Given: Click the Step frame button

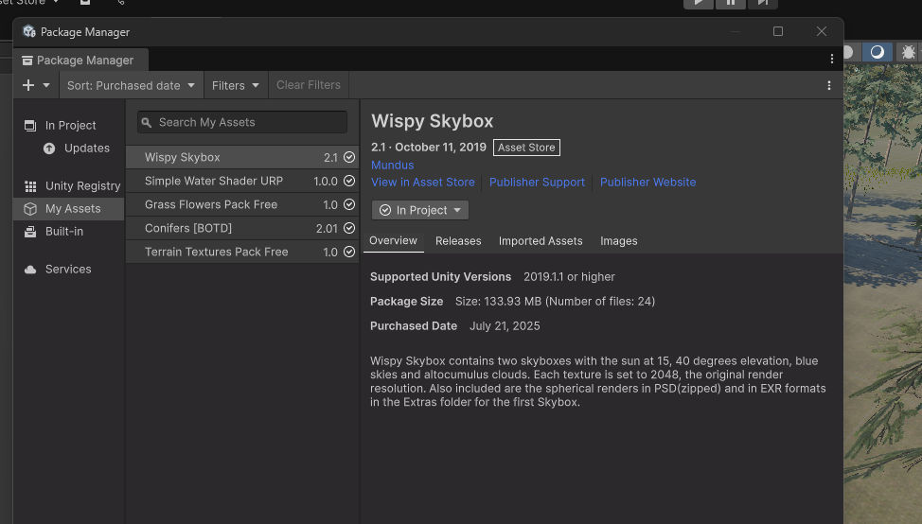Looking at the screenshot, I should click(762, 3).
